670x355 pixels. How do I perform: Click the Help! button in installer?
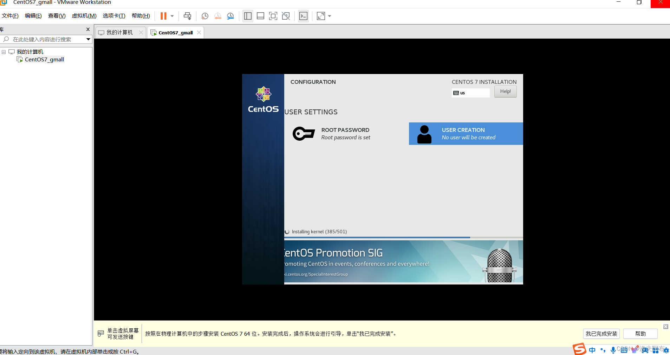[505, 92]
